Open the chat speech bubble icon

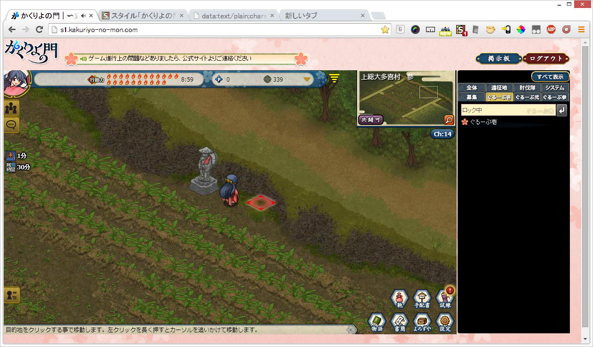coord(11,125)
